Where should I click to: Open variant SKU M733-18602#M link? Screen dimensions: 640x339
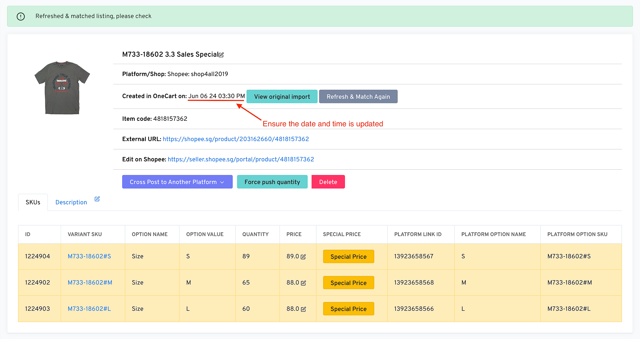point(90,282)
